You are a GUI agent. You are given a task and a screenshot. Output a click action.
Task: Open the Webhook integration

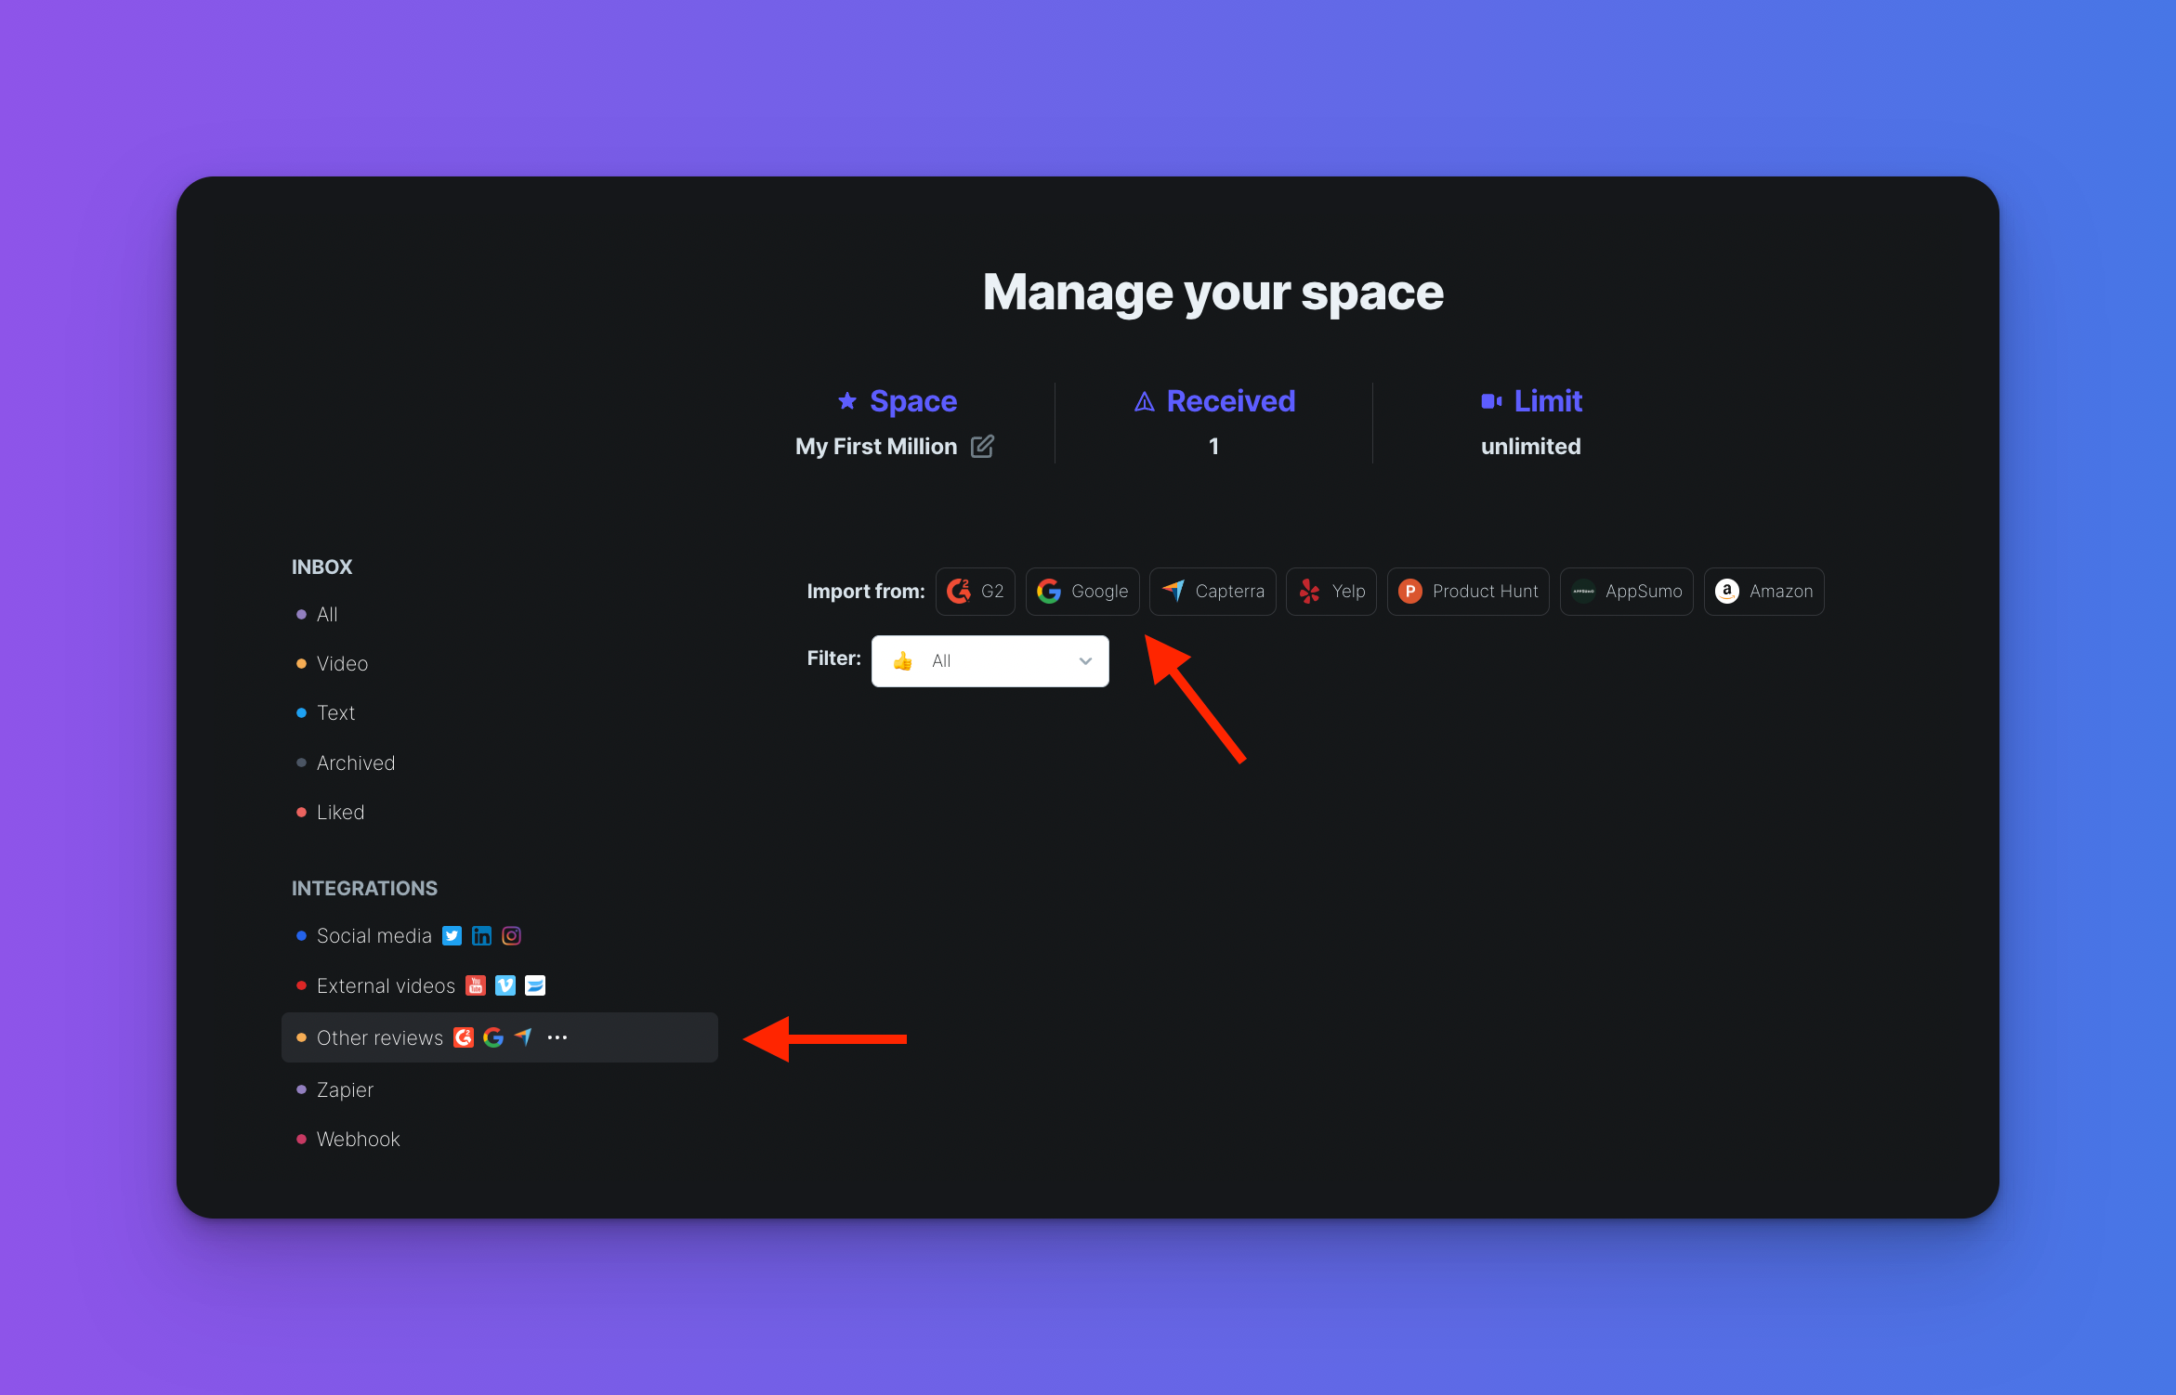point(358,1140)
